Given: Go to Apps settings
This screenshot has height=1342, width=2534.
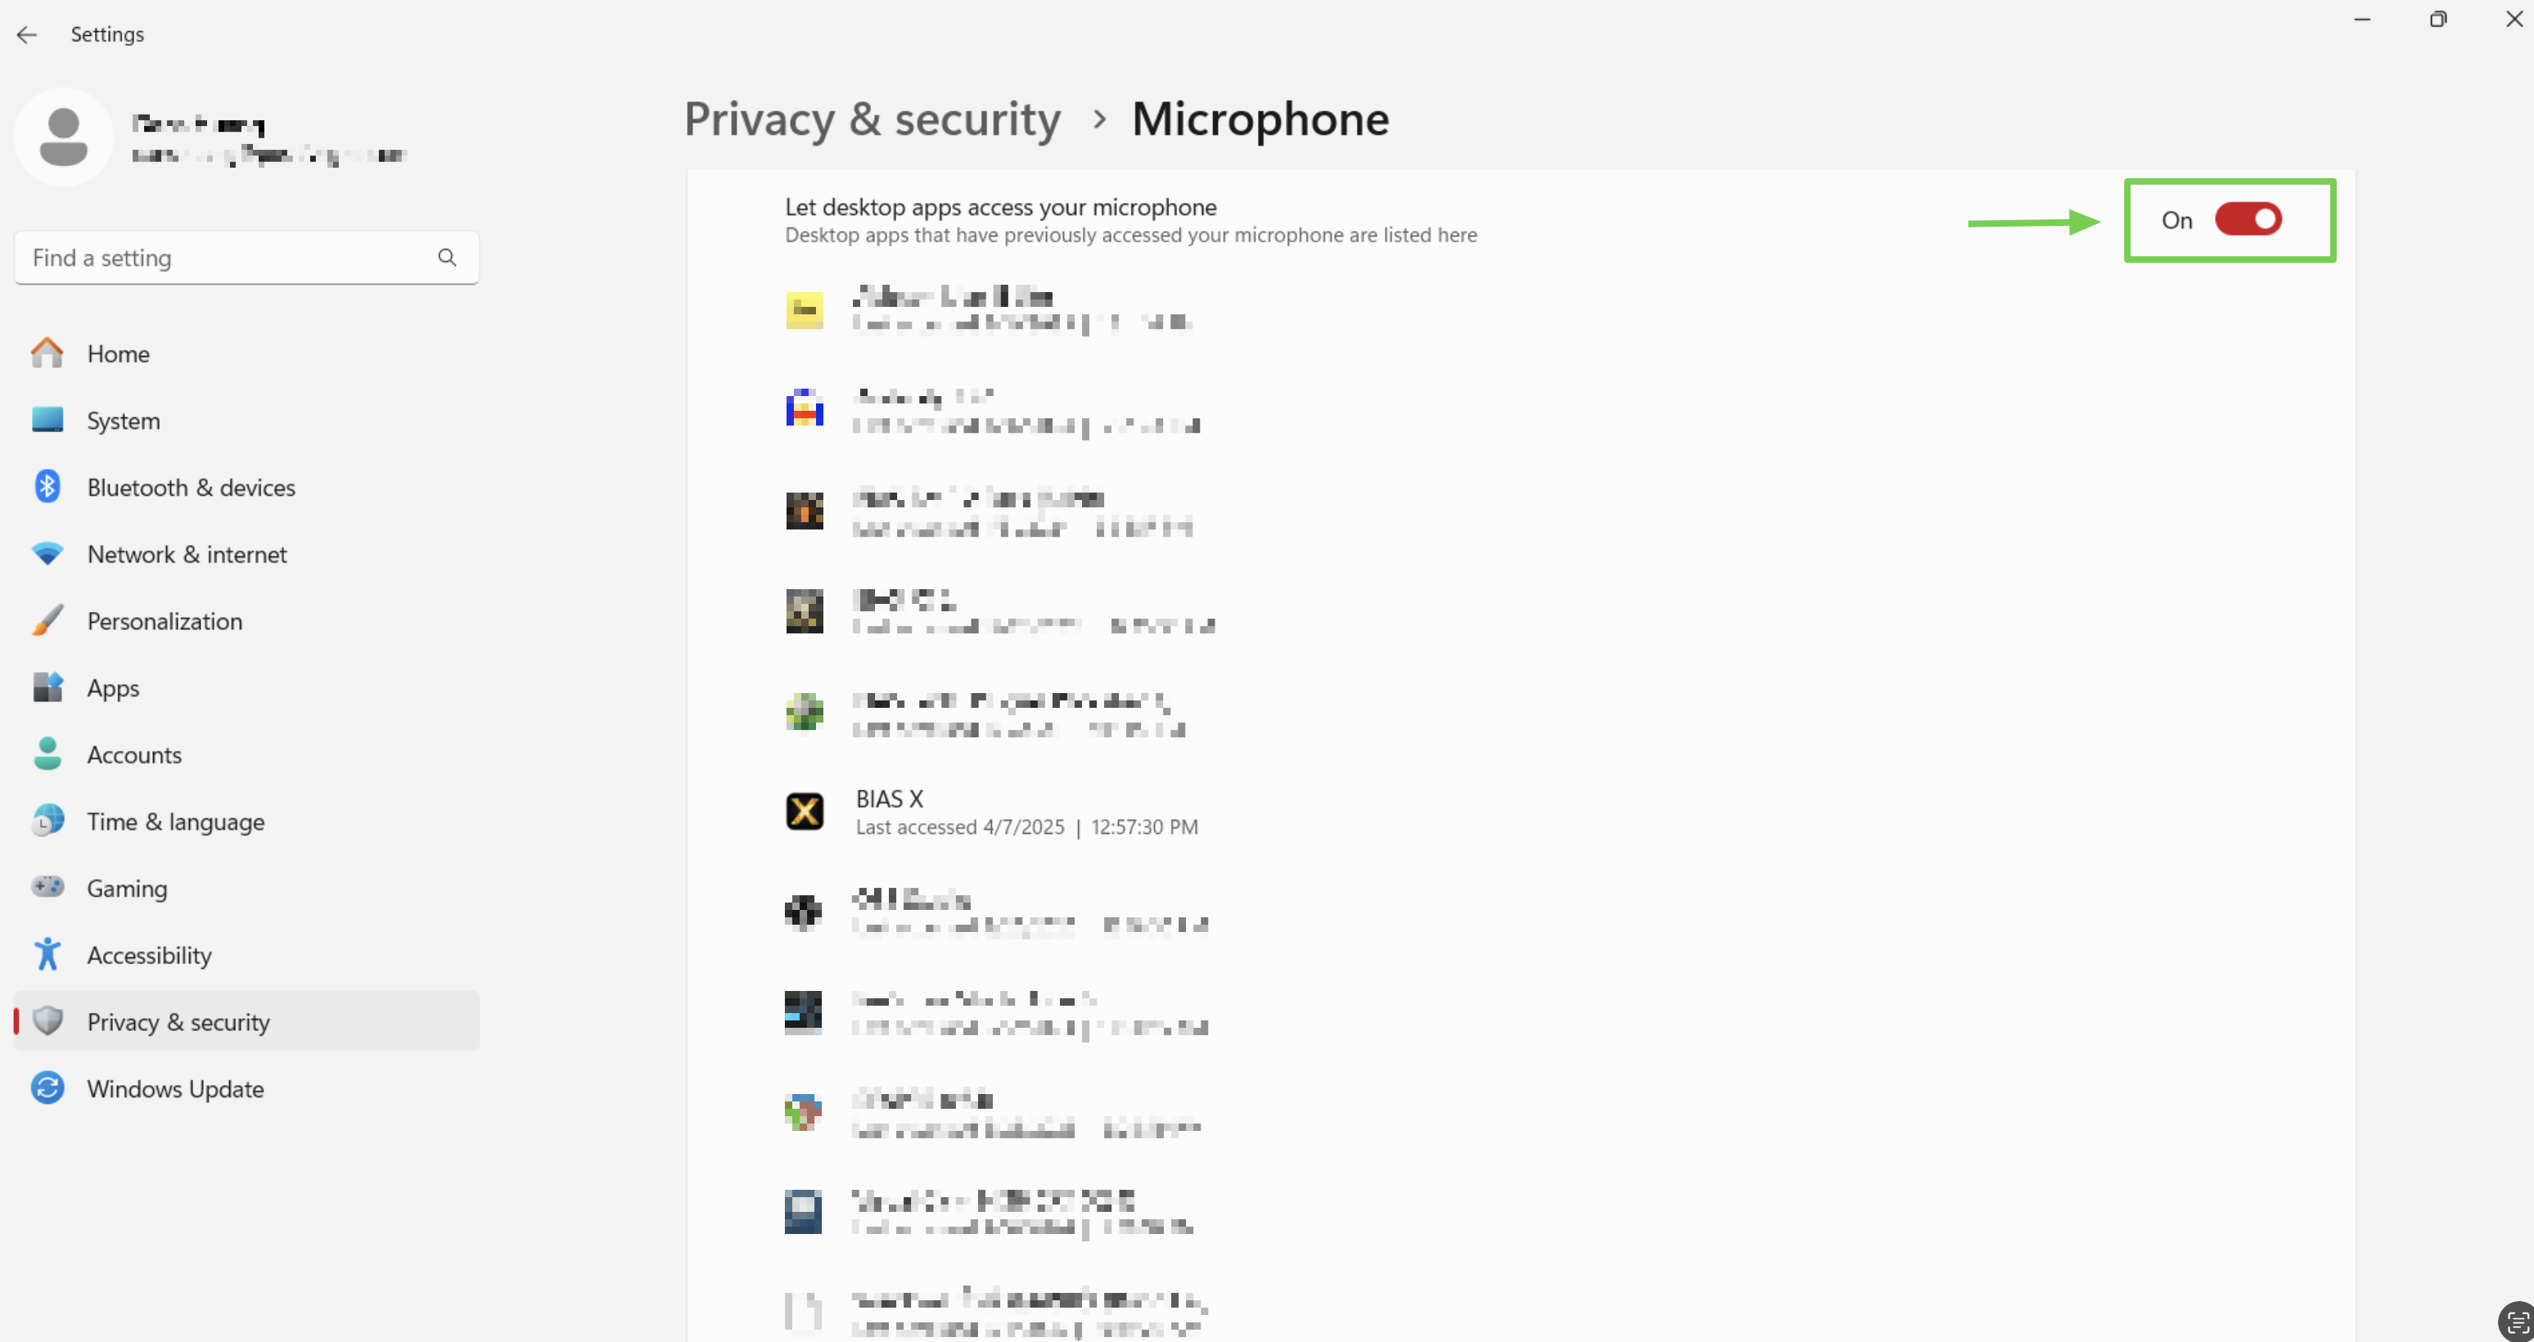Looking at the screenshot, I should tap(113, 687).
